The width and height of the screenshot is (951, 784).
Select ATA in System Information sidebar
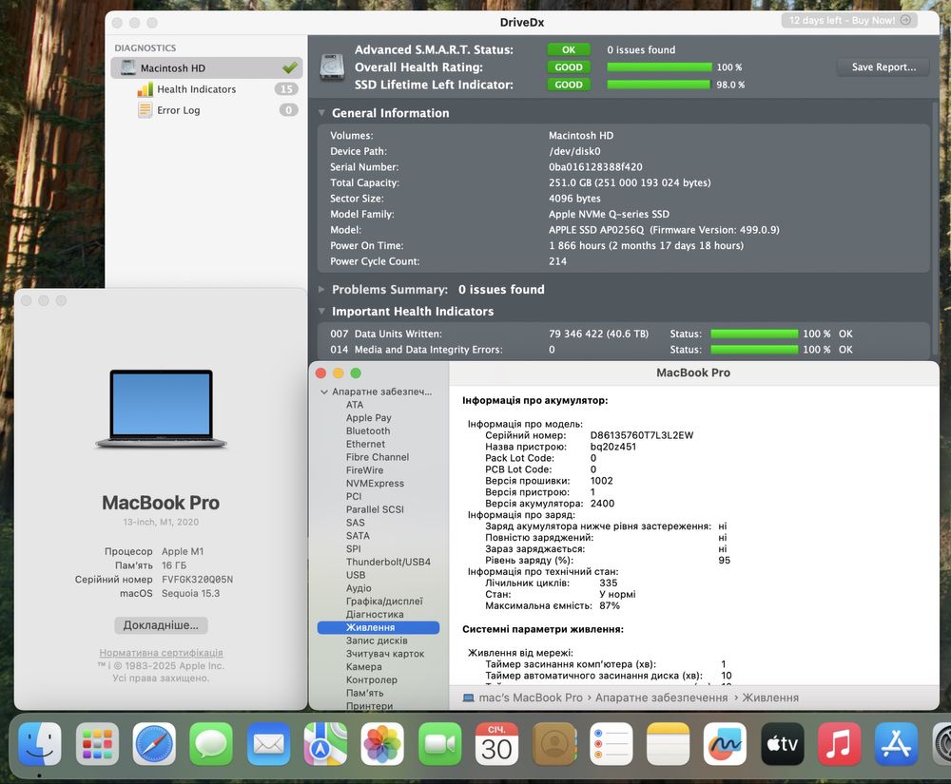355,405
